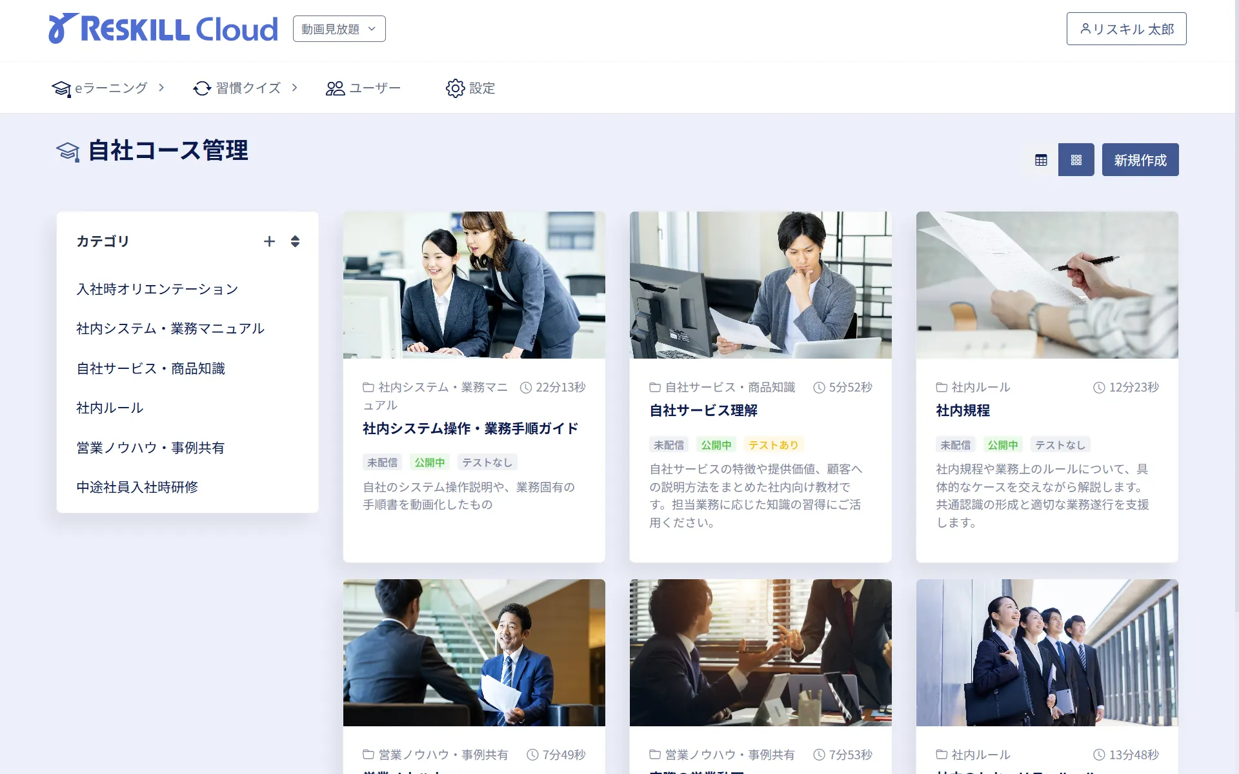Click the RESKILL Cloud logo
Viewport: 1239px width, 774px height.
click(163, 29)
